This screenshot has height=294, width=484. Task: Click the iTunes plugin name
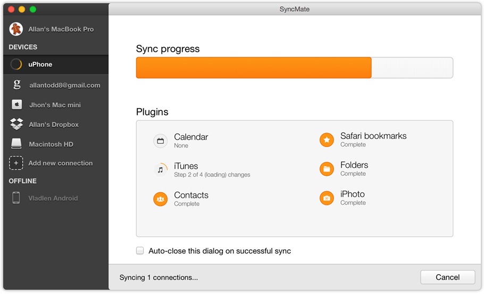(x=186, y=166)
